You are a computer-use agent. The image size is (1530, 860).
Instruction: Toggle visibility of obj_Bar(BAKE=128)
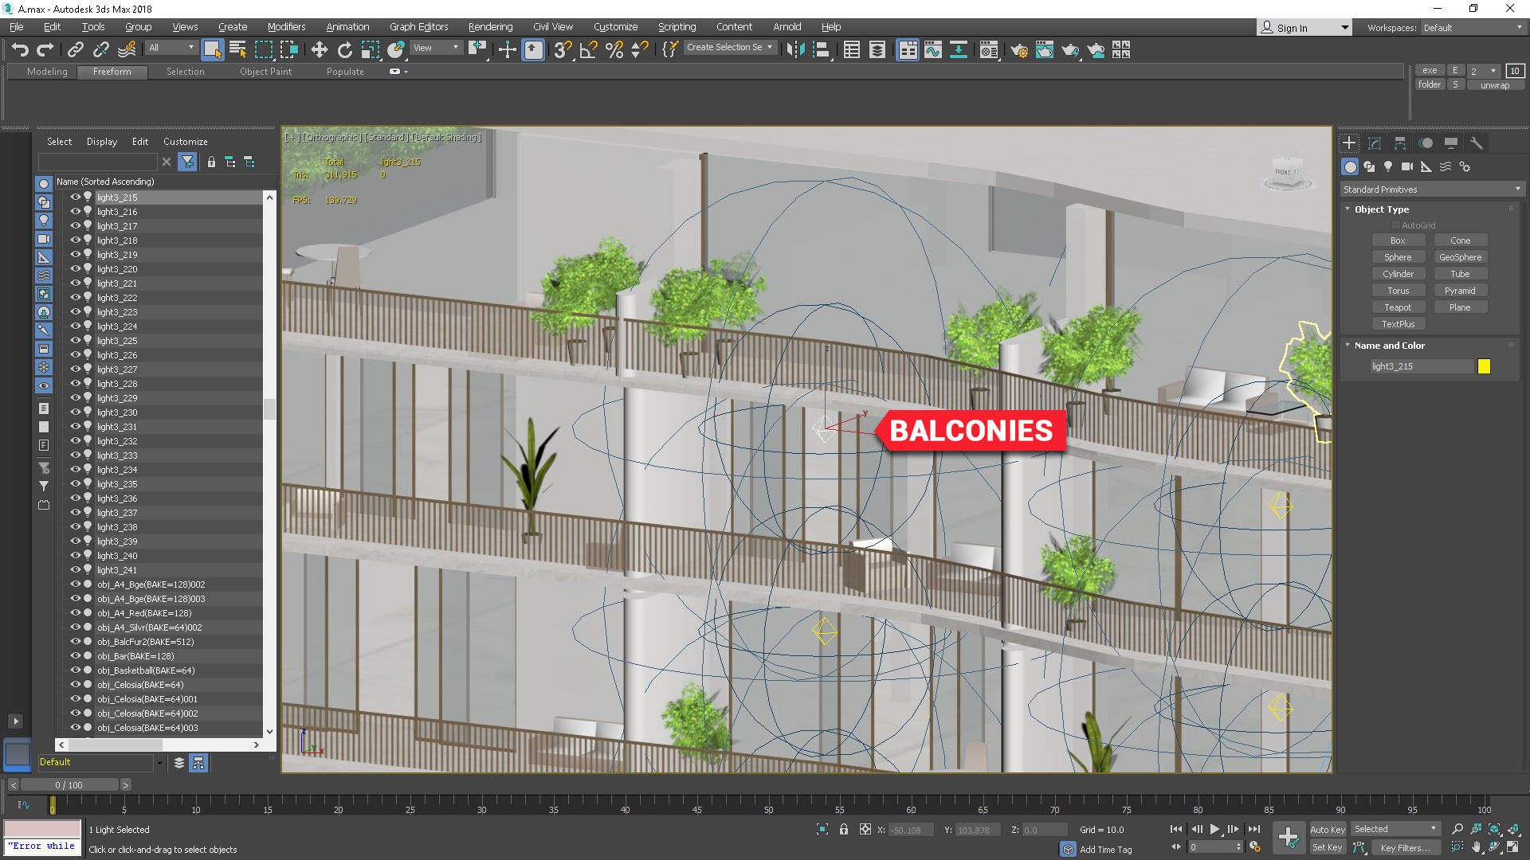[76, 656]
